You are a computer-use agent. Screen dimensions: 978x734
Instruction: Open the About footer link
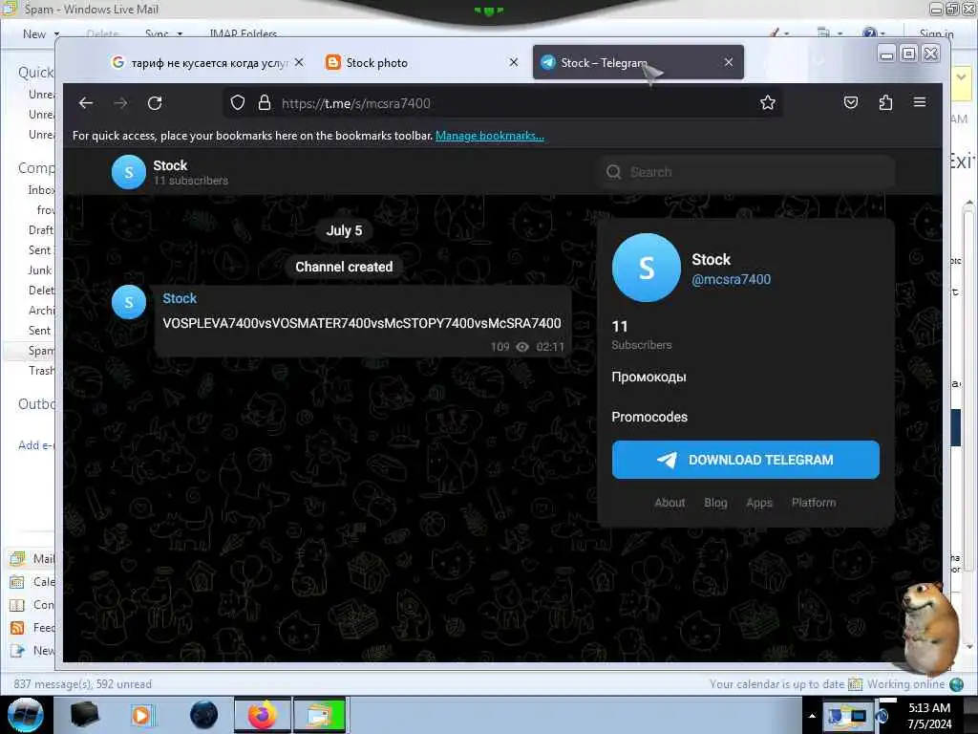(670, 503)
